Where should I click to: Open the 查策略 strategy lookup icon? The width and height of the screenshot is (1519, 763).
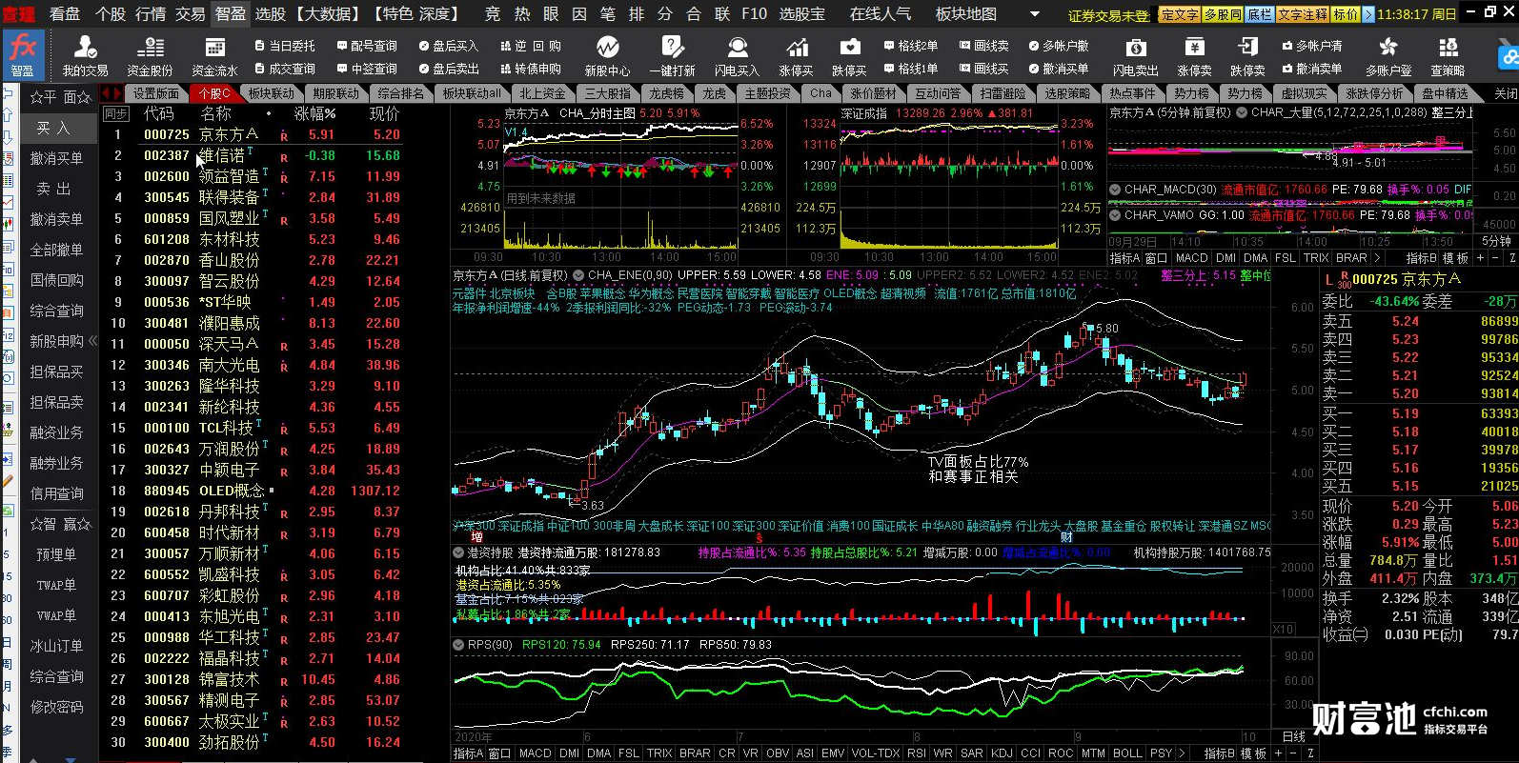pyautogui.click(x=1448, y=55)
